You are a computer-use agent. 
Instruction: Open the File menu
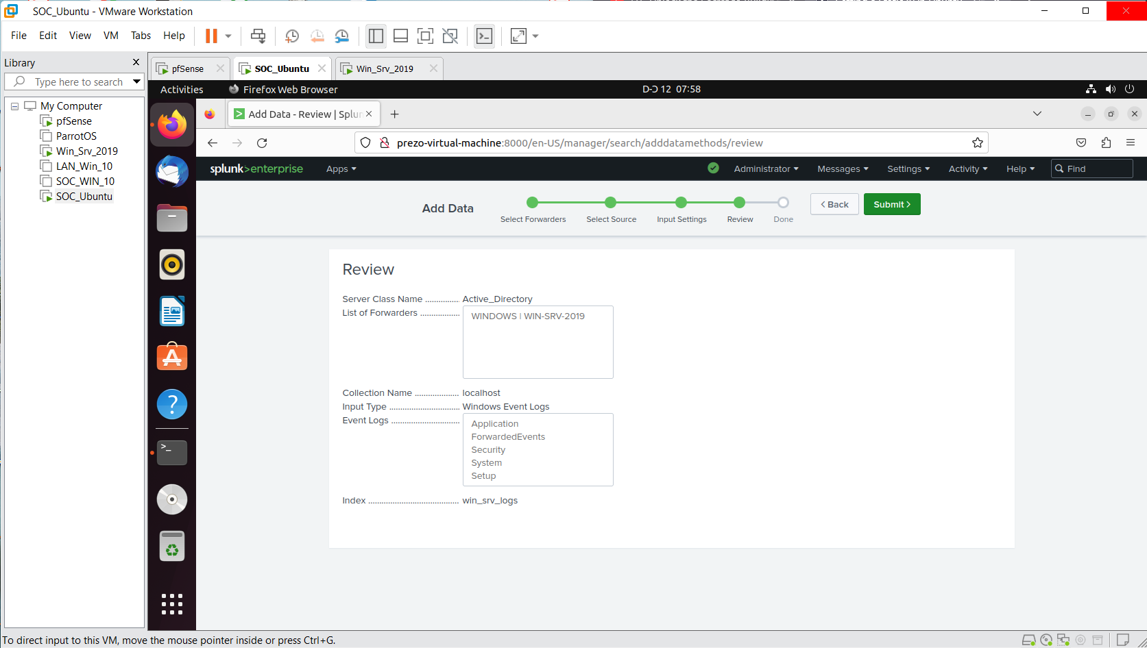[x=19, y=36]
